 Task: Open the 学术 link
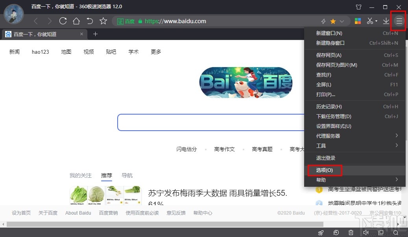click(133, 52)
